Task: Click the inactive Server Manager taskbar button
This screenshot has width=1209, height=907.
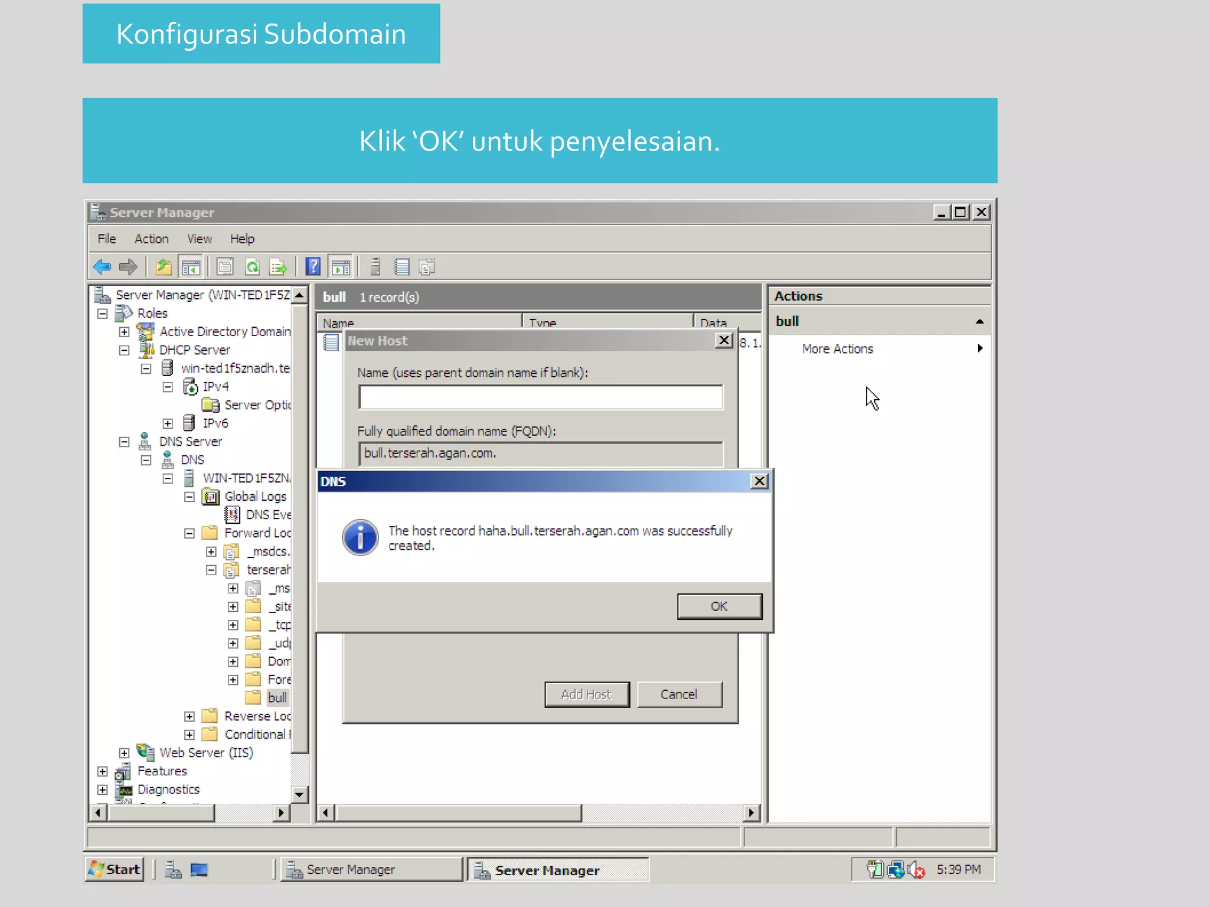Action: pyautogui.click(x=372, y=869)
